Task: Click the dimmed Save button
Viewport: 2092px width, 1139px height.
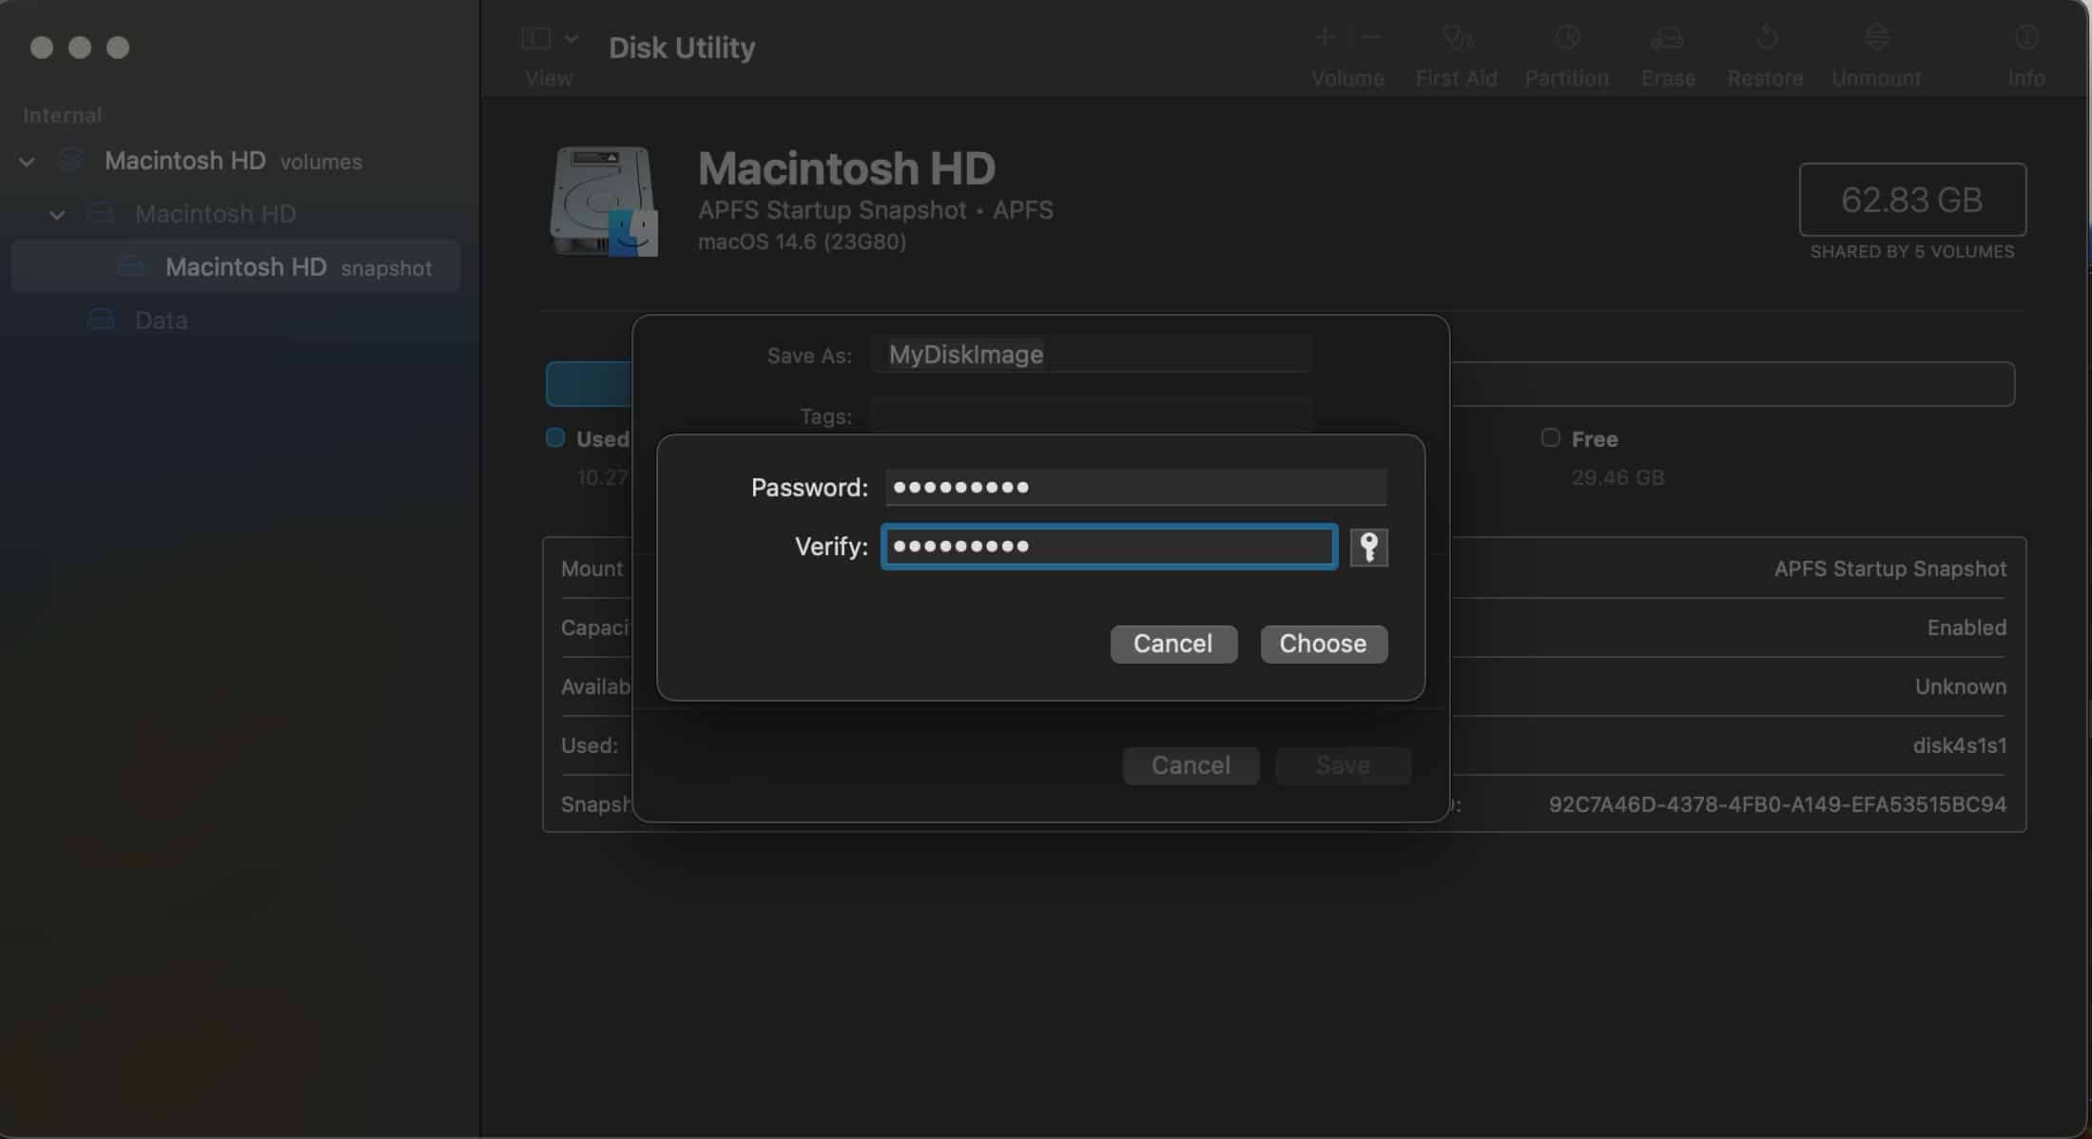Action: pyautogui.click(x=1343, y=765)
